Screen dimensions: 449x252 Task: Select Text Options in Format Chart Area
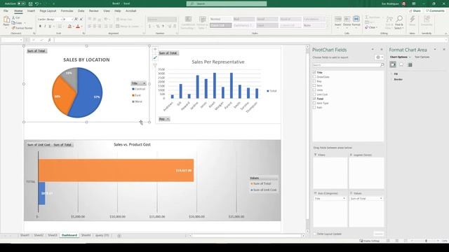(422, 57)
